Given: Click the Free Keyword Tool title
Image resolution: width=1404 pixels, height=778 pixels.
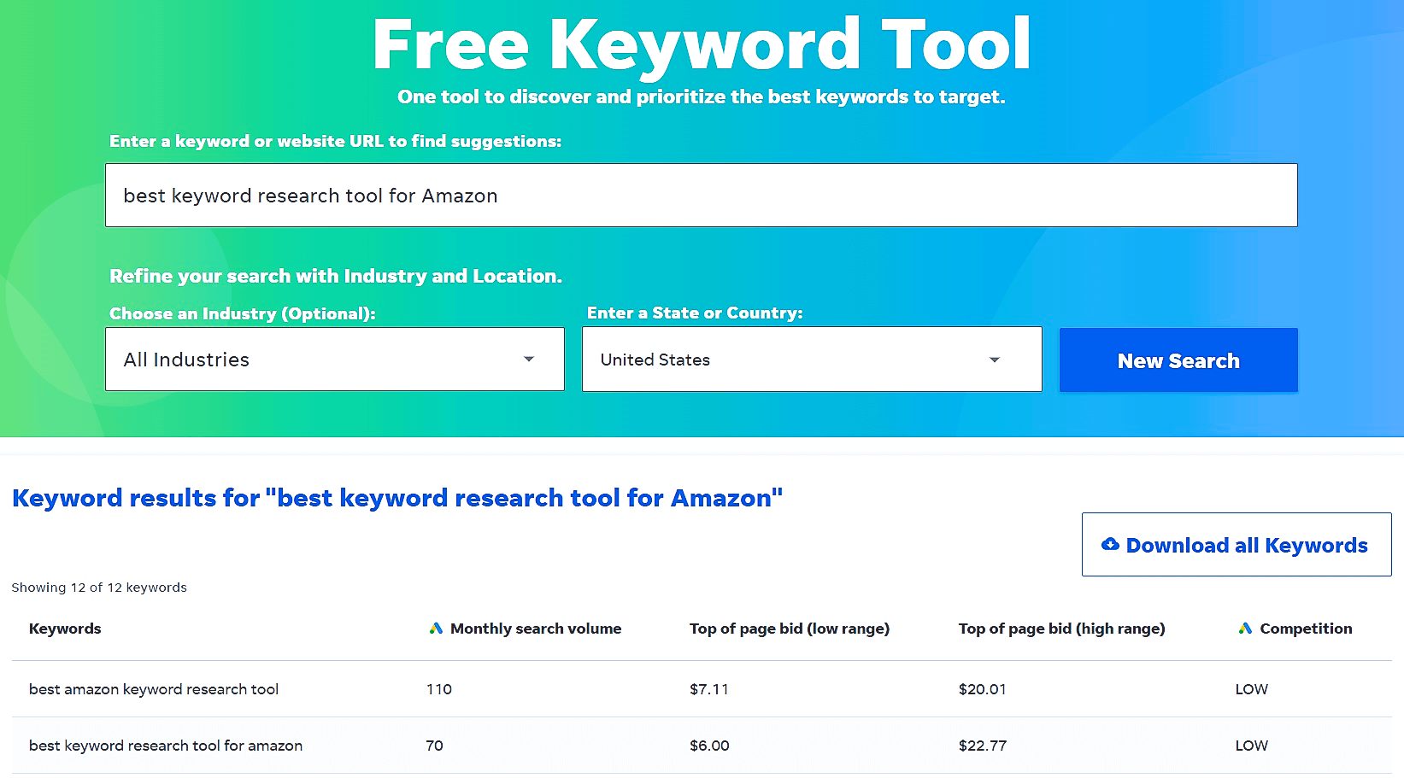Looking at the screenshot, I should [701, 44].
